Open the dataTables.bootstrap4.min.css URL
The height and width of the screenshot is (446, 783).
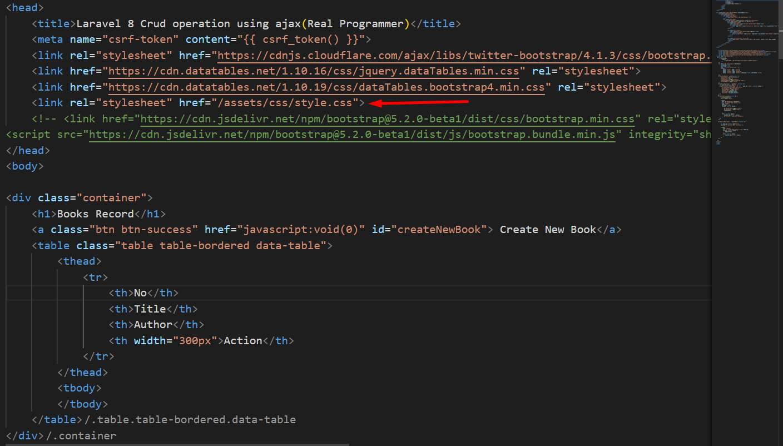click(x=326, y=87)
